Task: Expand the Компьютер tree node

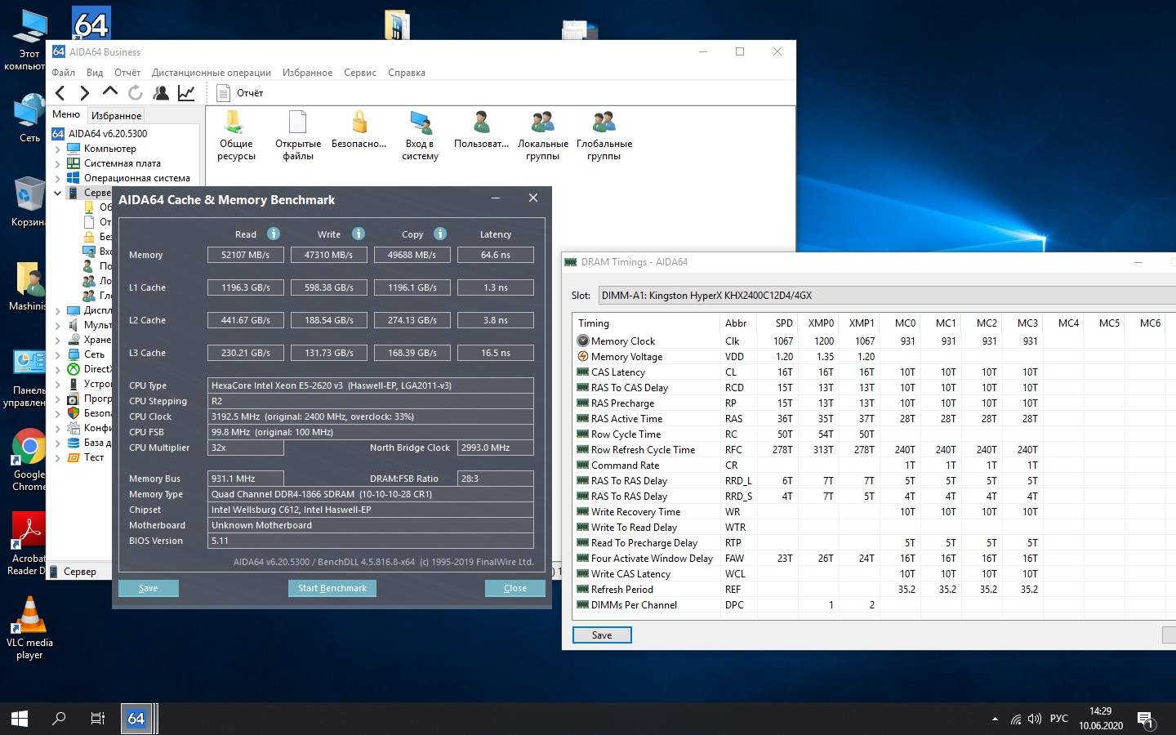Action: (x=58, y=149)
